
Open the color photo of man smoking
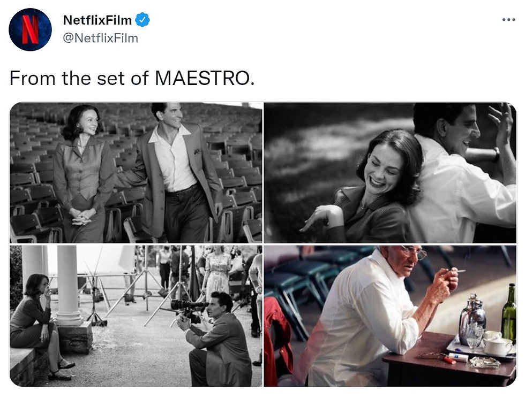tap(390, 316)
